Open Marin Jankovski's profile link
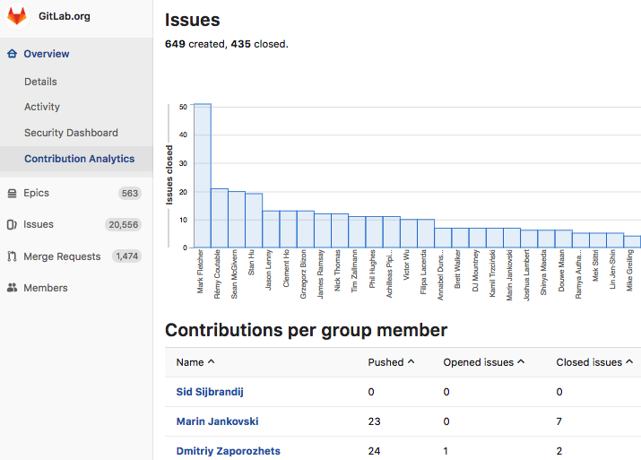 (x=219, y=421)
